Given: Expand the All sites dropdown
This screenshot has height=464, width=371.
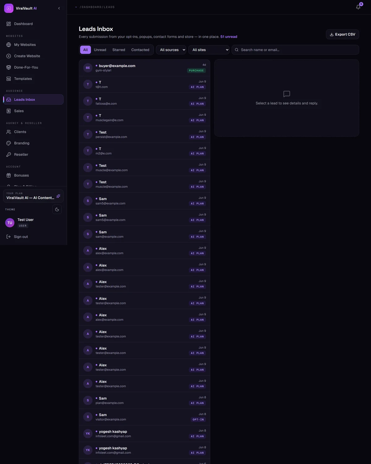Looking at the screenshot, I should [209, 50].
